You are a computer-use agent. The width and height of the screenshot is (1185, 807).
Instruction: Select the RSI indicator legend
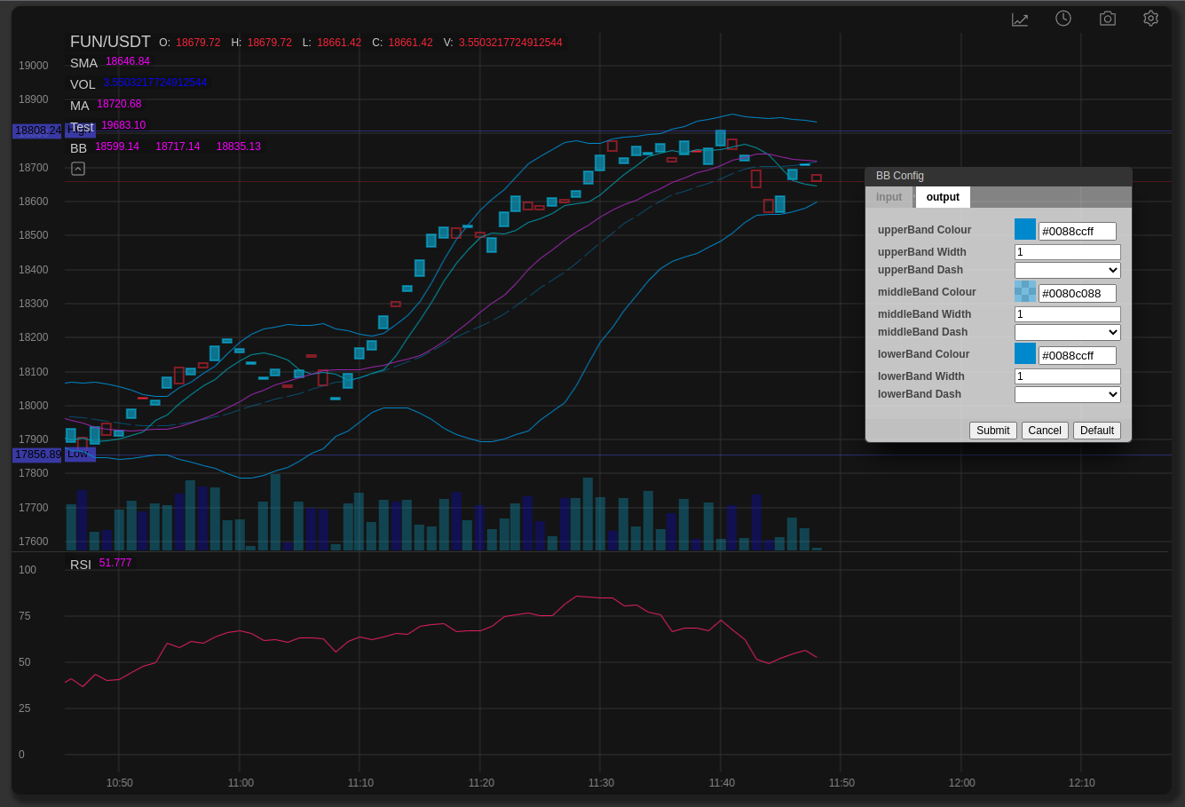click(81, 565)
